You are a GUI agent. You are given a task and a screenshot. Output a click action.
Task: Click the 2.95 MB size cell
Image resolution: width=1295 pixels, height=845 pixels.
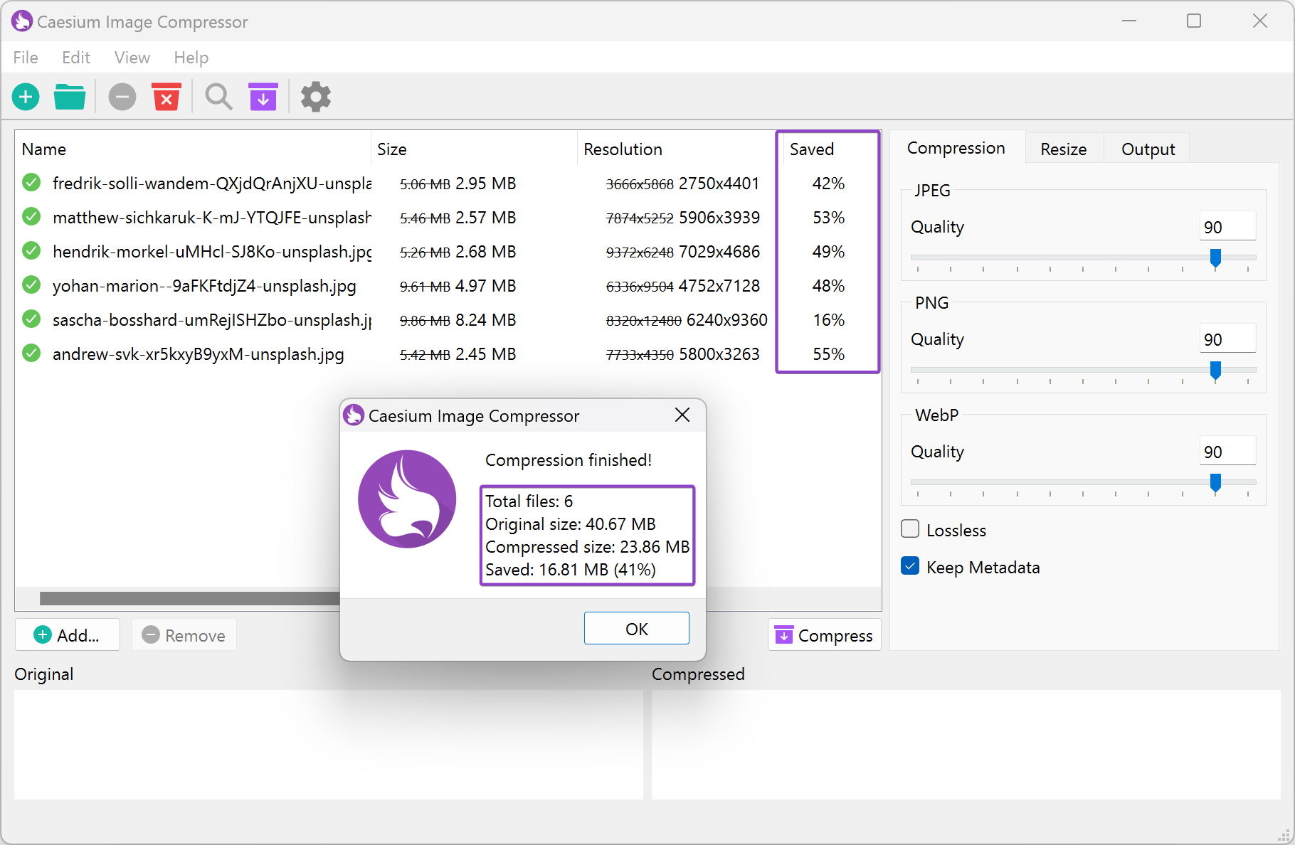(x=485, y=184)
